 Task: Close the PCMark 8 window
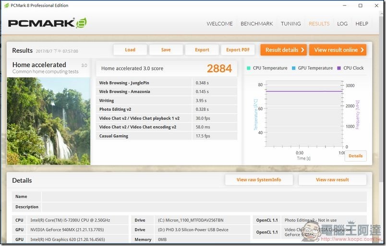coord(376,5)
